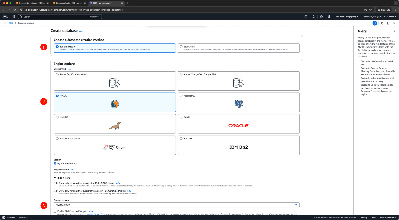Click the MariaDB seal logo

[115, 125]
